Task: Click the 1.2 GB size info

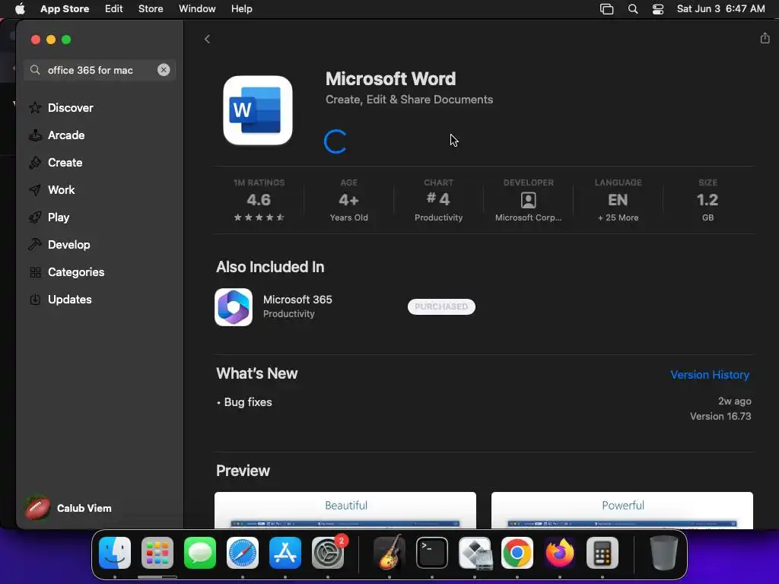Action: point(707,200)
